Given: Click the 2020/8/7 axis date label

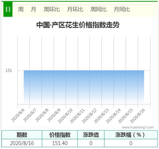Looking at the screenshot, I should pyautogui.click(x=30, y=115).
